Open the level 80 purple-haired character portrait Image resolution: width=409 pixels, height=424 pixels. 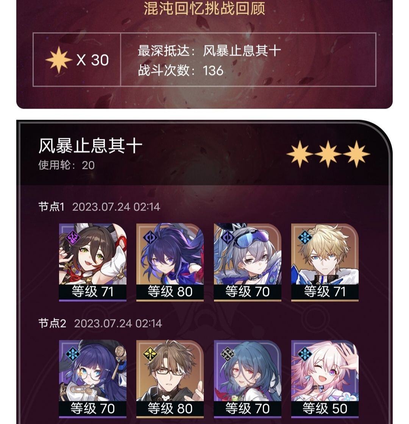click(x=170, y=262)
